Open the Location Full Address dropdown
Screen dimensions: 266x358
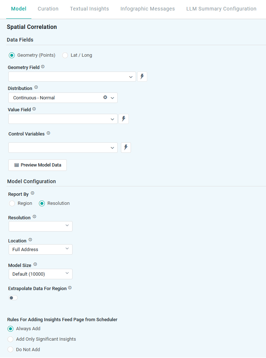click(40, 249)
